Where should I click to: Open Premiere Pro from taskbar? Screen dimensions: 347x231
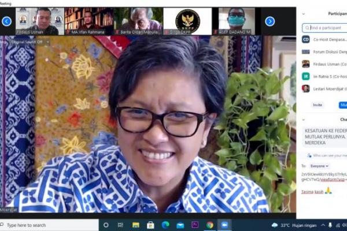click(x=195, y=225)
